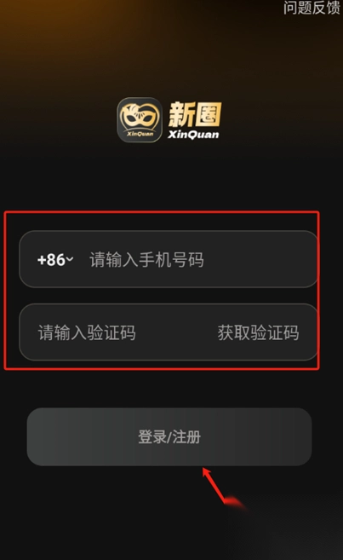Screen dimensions: 343x560
Task: Tap the 登录/注册 button
Action: [x=169, y=436]
